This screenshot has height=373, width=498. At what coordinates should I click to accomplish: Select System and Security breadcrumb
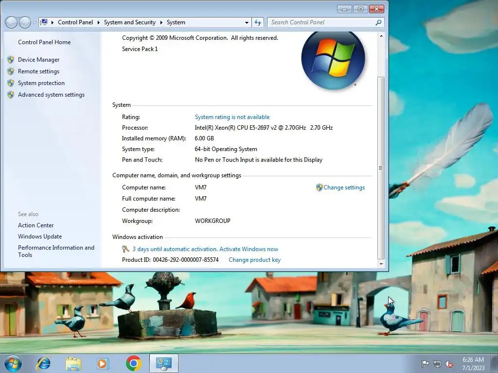click(129, 22)
